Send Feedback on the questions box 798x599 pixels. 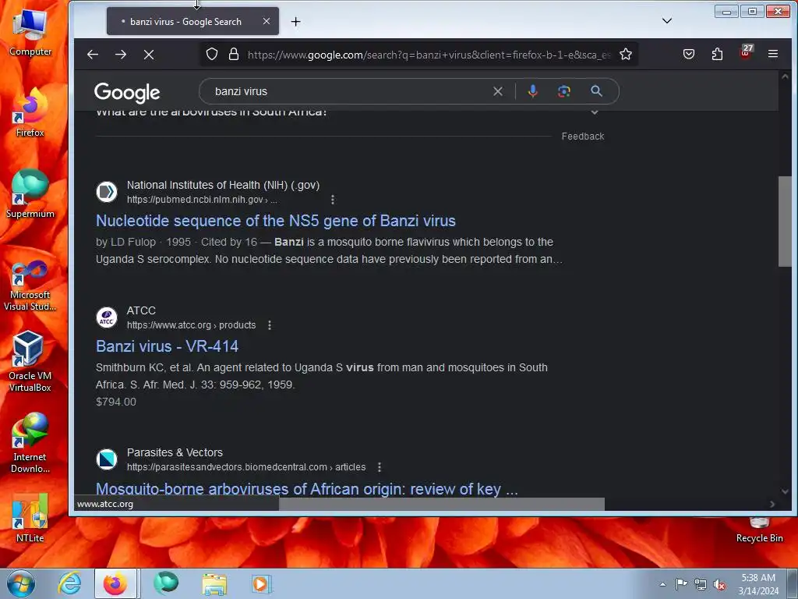(583, 136)
